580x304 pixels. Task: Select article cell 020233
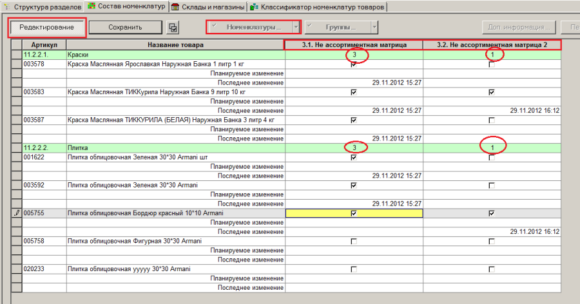44,269
